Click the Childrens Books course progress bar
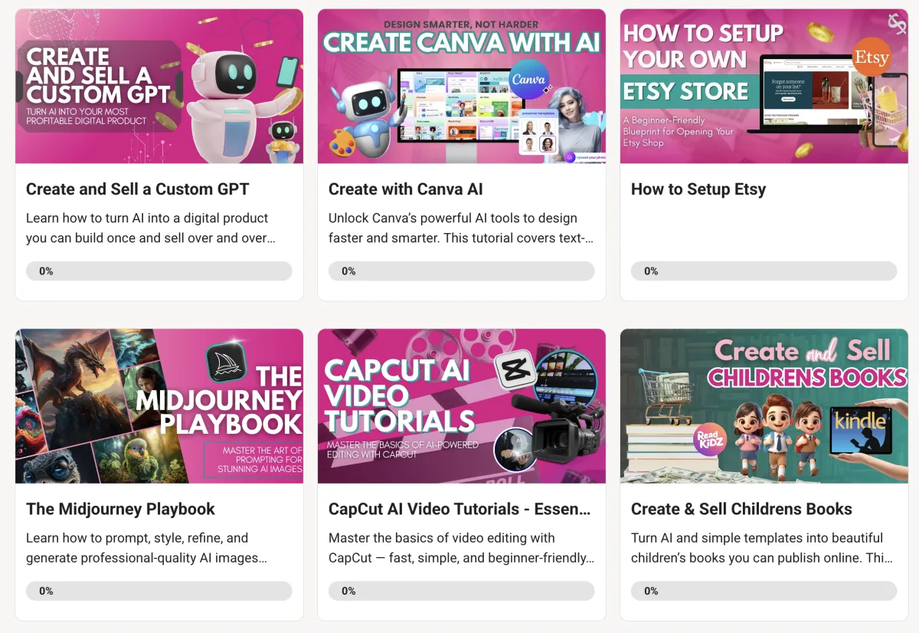 (x=764, y=591)
